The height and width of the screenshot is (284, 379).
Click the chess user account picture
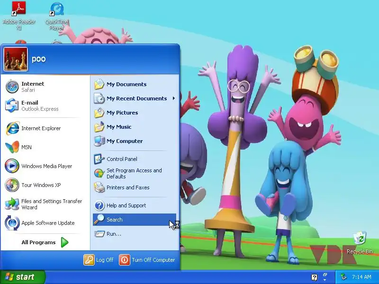pos(16,59)
